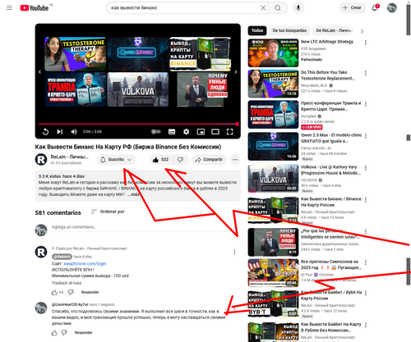Open VOLKOVA endscreen suggestion
The width and height of the screenshot is (411, 342).
(138, 89)
